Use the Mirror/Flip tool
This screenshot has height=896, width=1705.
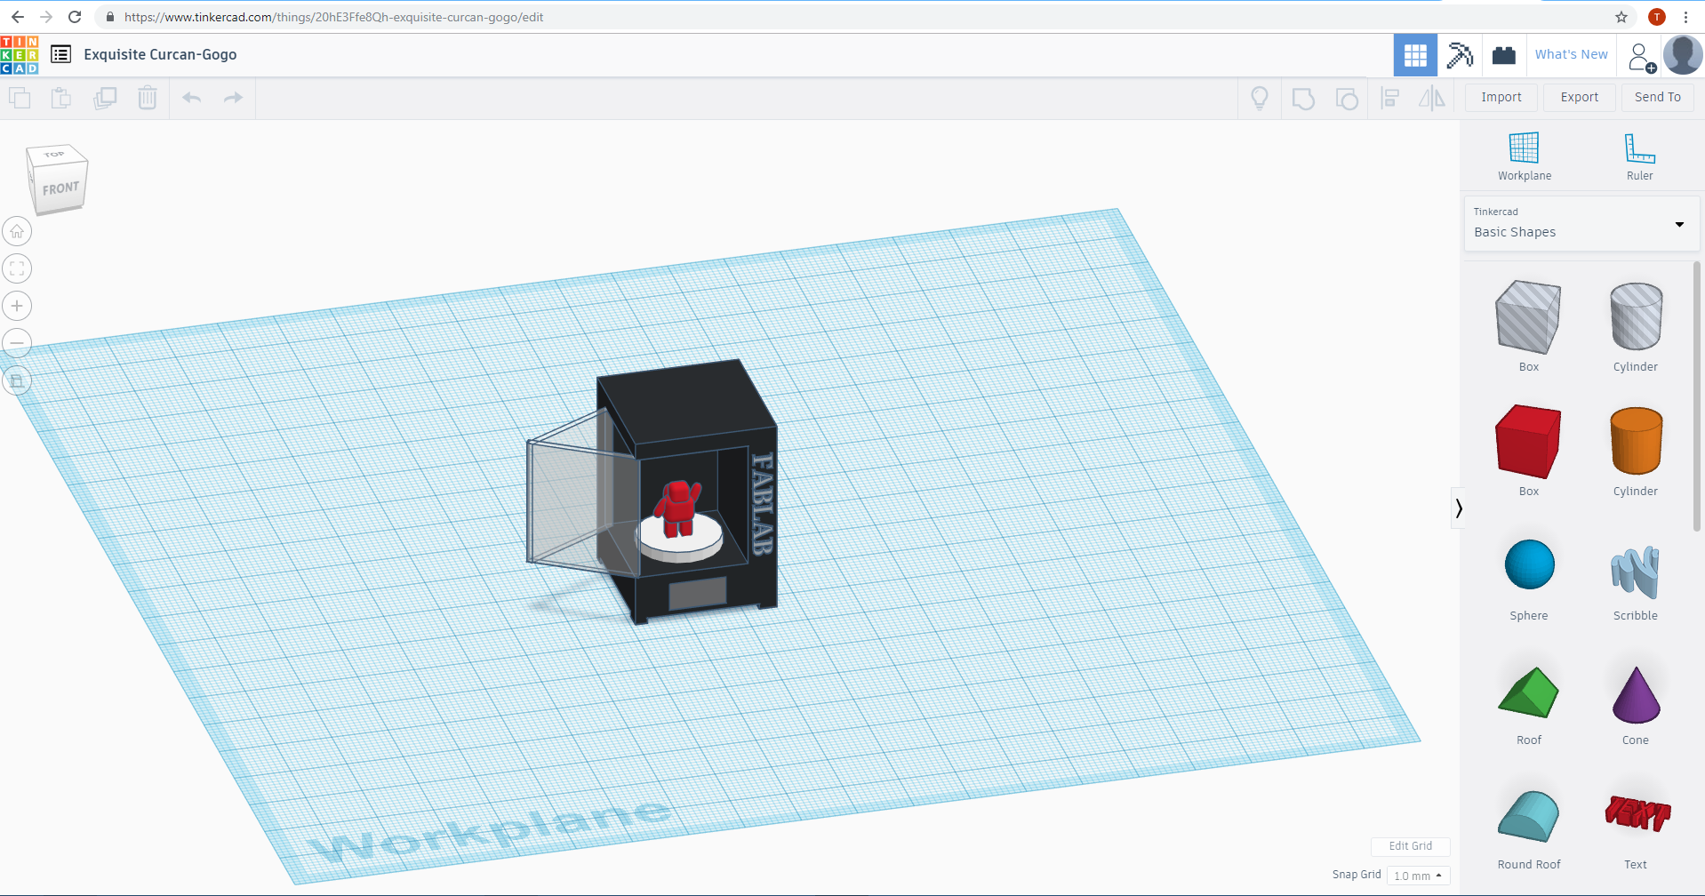click(1432, 98)
